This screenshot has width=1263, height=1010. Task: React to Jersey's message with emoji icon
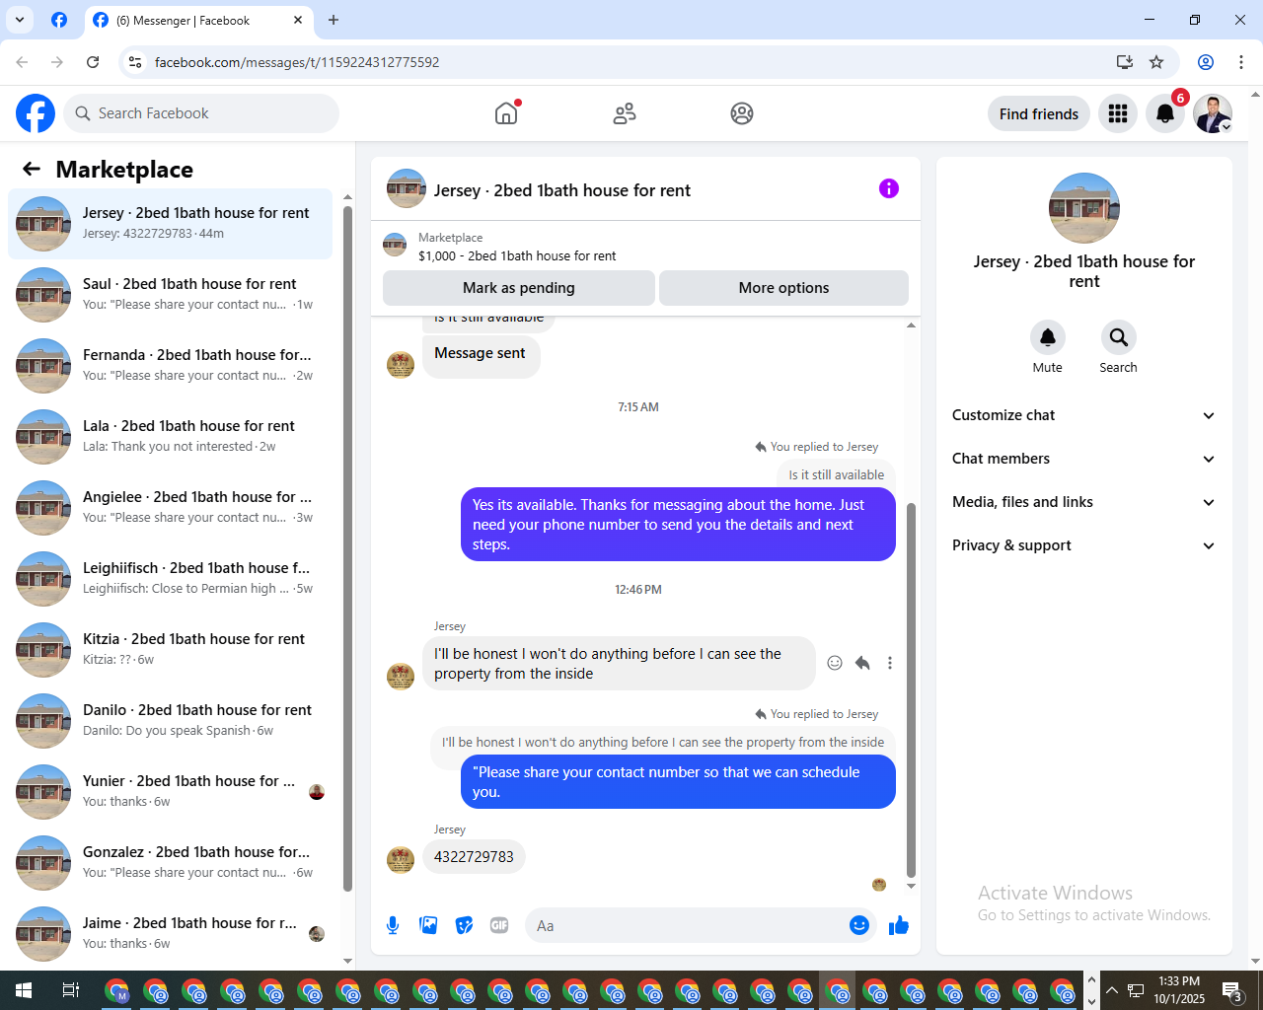click(835, 663)
